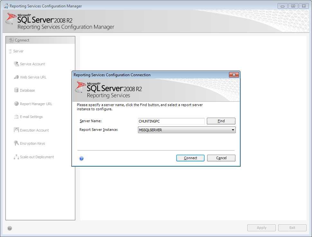Click the Server icon in sidebar
The width and height of the screenshot is (312, 237).
(10, 51)
